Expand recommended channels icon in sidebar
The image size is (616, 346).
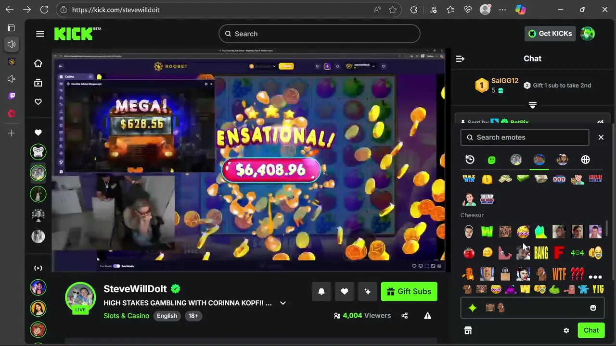(x=38, y=268)
